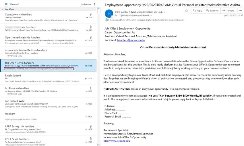Screen dimensions: 244x146
Task: Click the thumbs-up like icon
Action: tap(186, 11)
